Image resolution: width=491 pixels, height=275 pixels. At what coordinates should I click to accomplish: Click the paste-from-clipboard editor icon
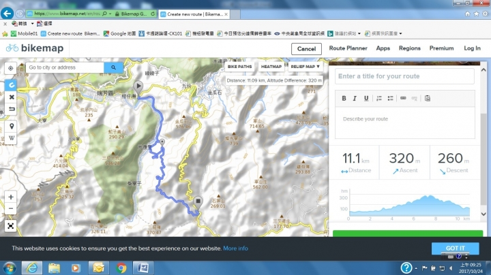click(x=428, y=99)
